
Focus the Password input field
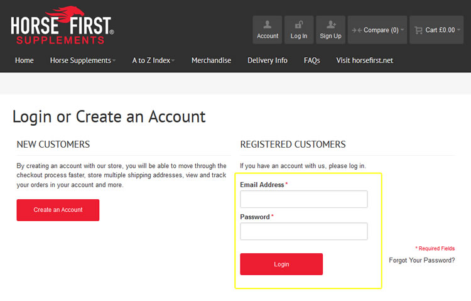pos(304,231)
